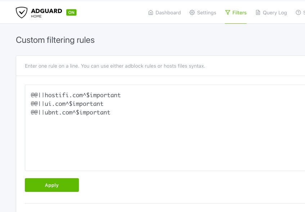Select the Filters funnel icon

228,12
